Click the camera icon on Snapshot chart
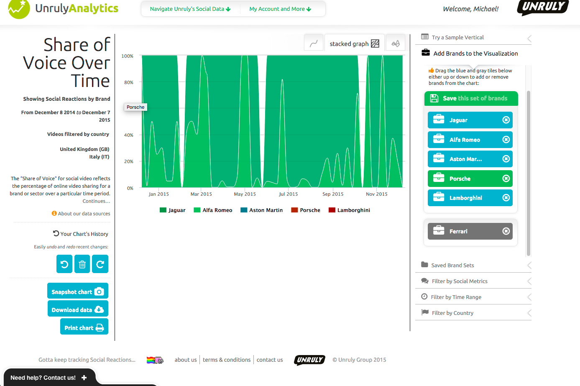Screen dimensions: 580x386 click(99, 291)
